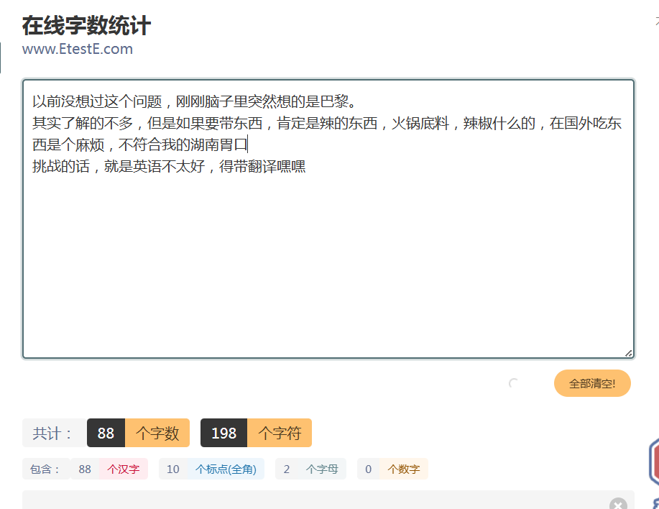Click the loading spinner beside clear button
Screen dimensions: 659x509
[x=514, y=383]
